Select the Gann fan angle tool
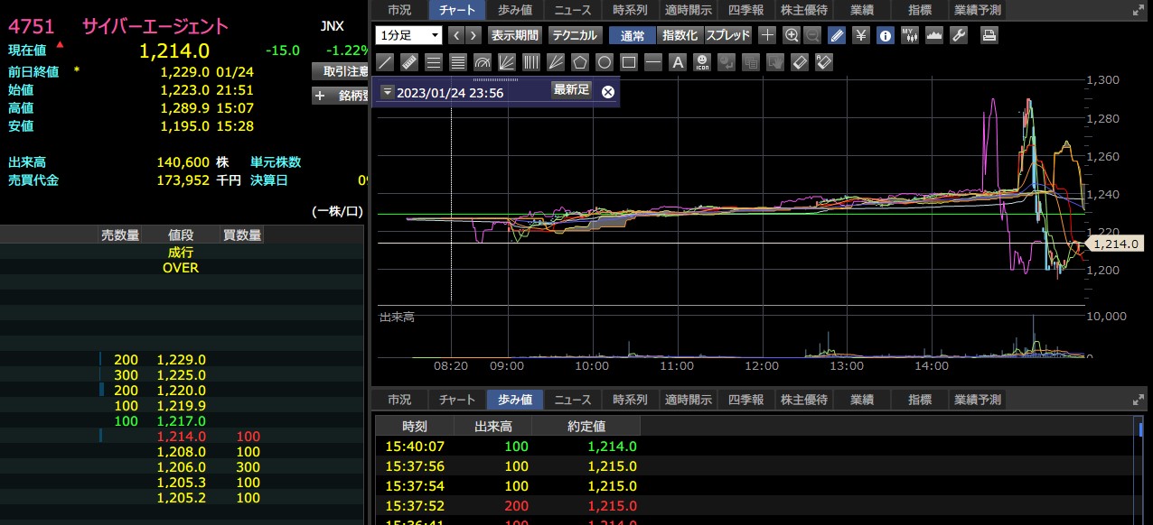Image resolution: width=1153 pixels, height=525 pixels. [x=555, y=62]
